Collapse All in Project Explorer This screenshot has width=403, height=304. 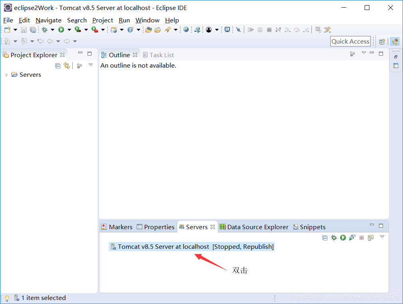pos(58,66)
